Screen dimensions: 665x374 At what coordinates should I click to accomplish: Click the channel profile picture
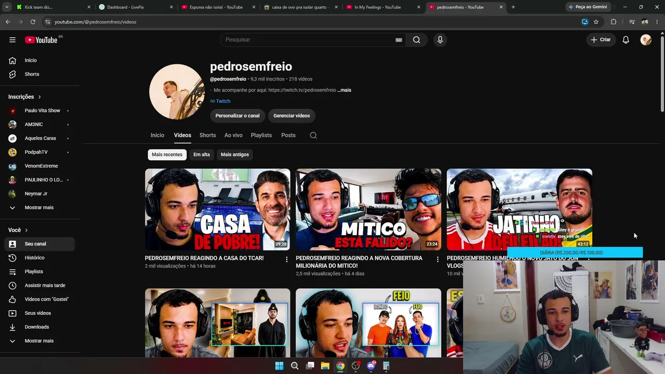(x=177, y=91)
